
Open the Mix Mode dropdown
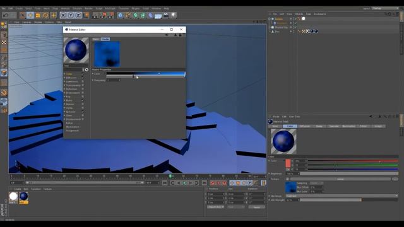point(342,196)
